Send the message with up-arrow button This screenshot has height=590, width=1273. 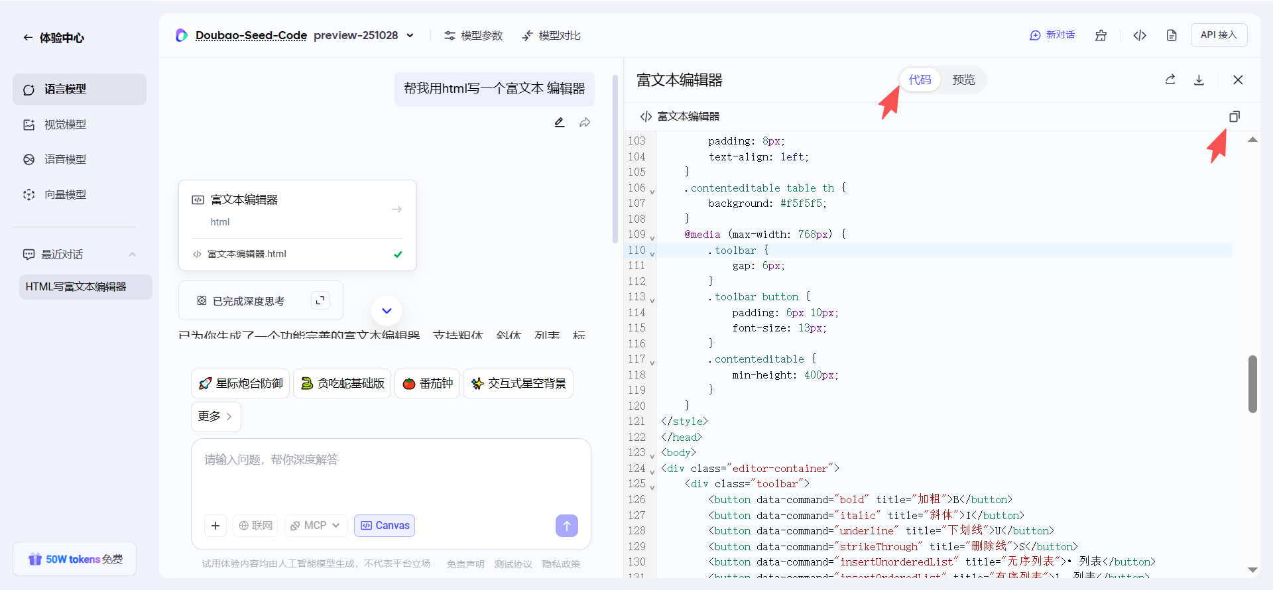pyautogui.click(x=567, y=526)
